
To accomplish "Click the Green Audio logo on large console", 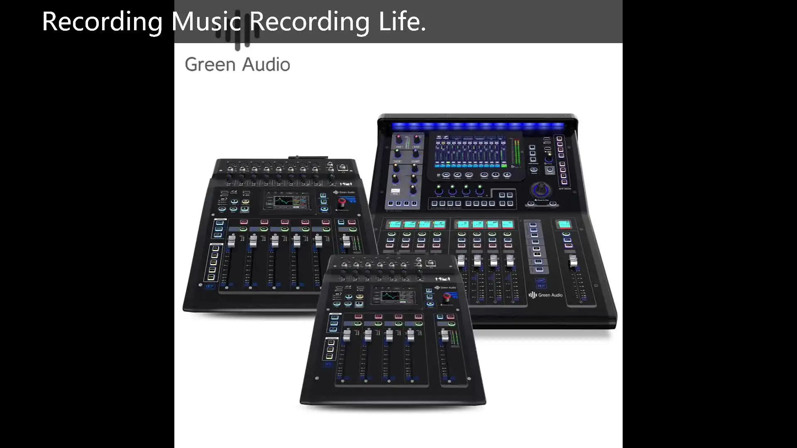I will 545,295.
